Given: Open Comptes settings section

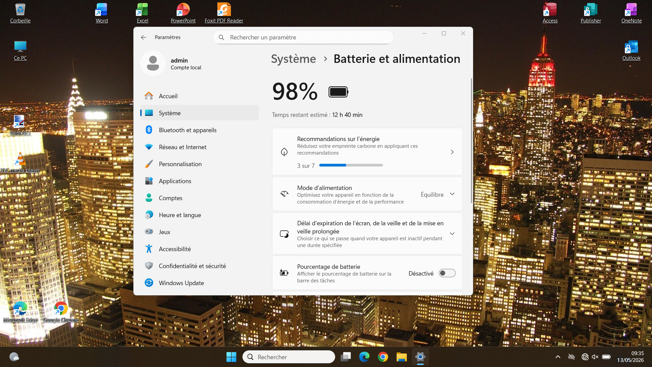Looking at the screenshot, I should tap(199, 198).
